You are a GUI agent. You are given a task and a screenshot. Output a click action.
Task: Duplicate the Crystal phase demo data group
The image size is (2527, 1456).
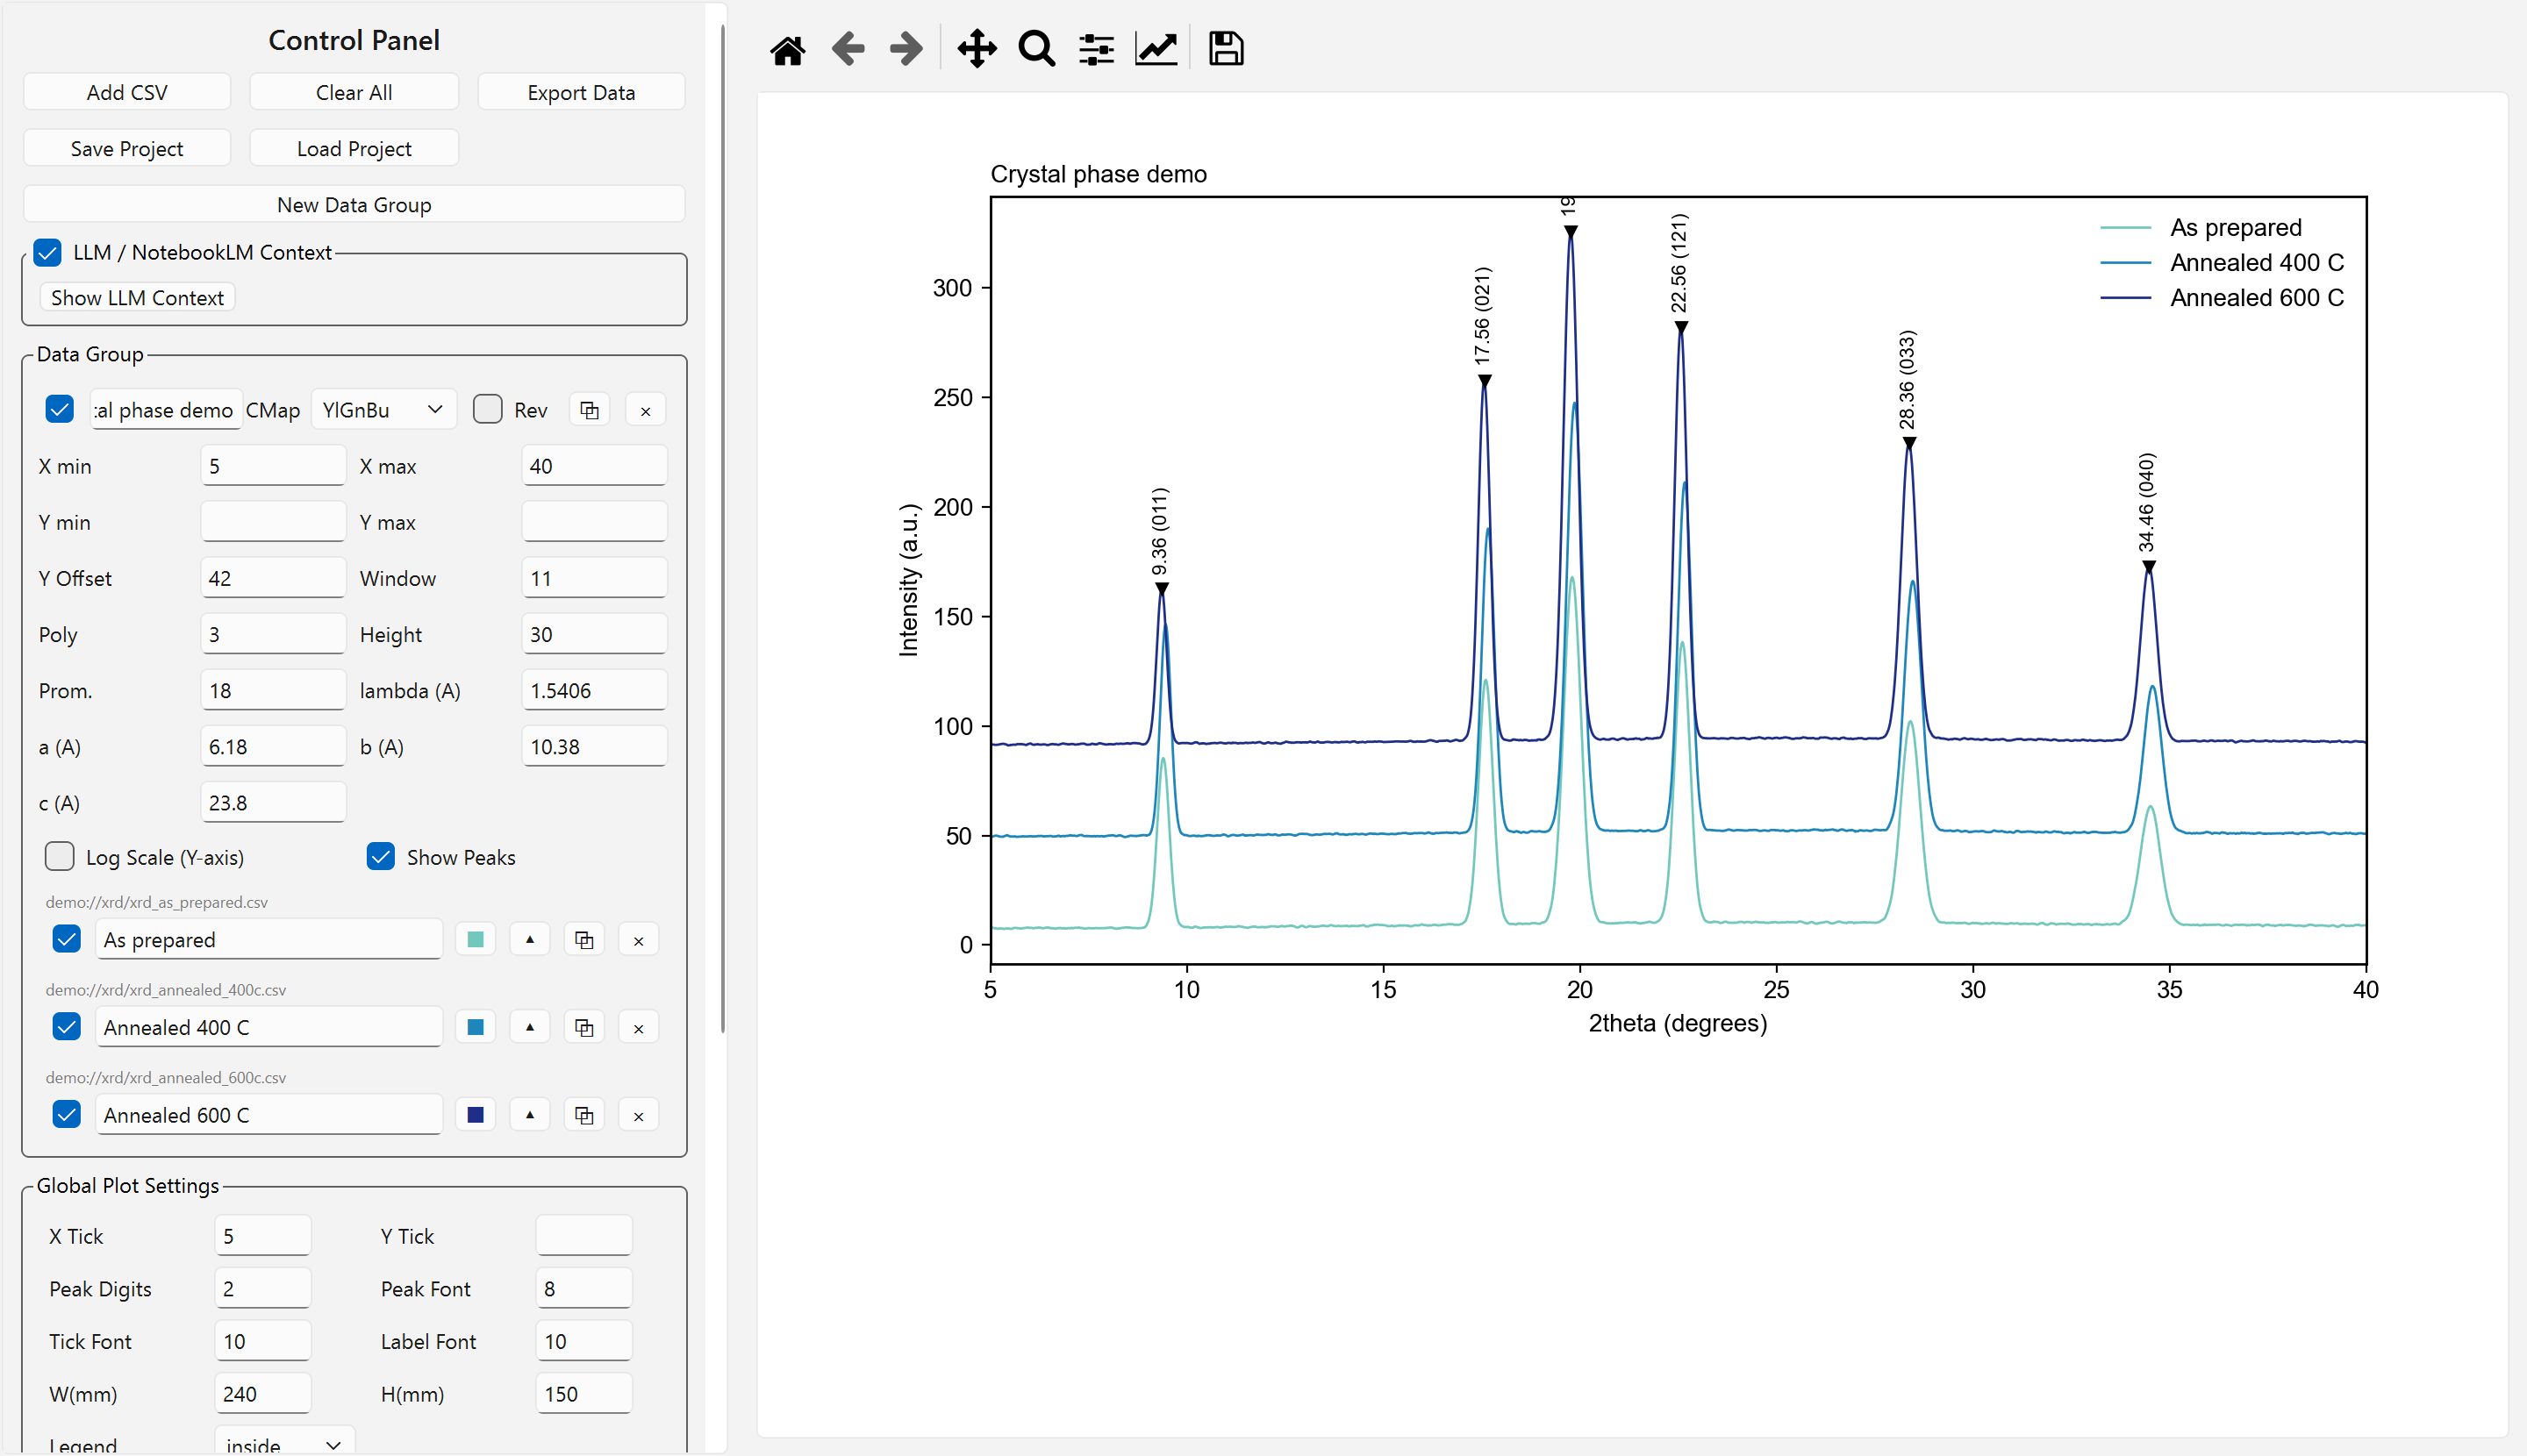coord(590,410)
